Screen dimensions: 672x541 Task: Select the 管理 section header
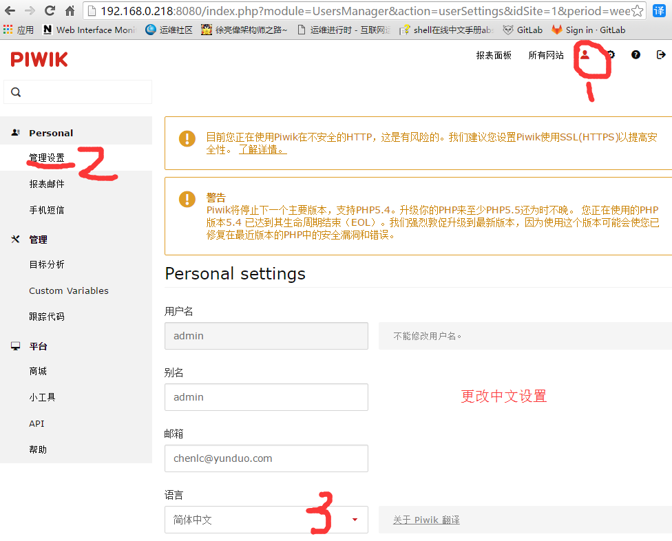[38, 240]
